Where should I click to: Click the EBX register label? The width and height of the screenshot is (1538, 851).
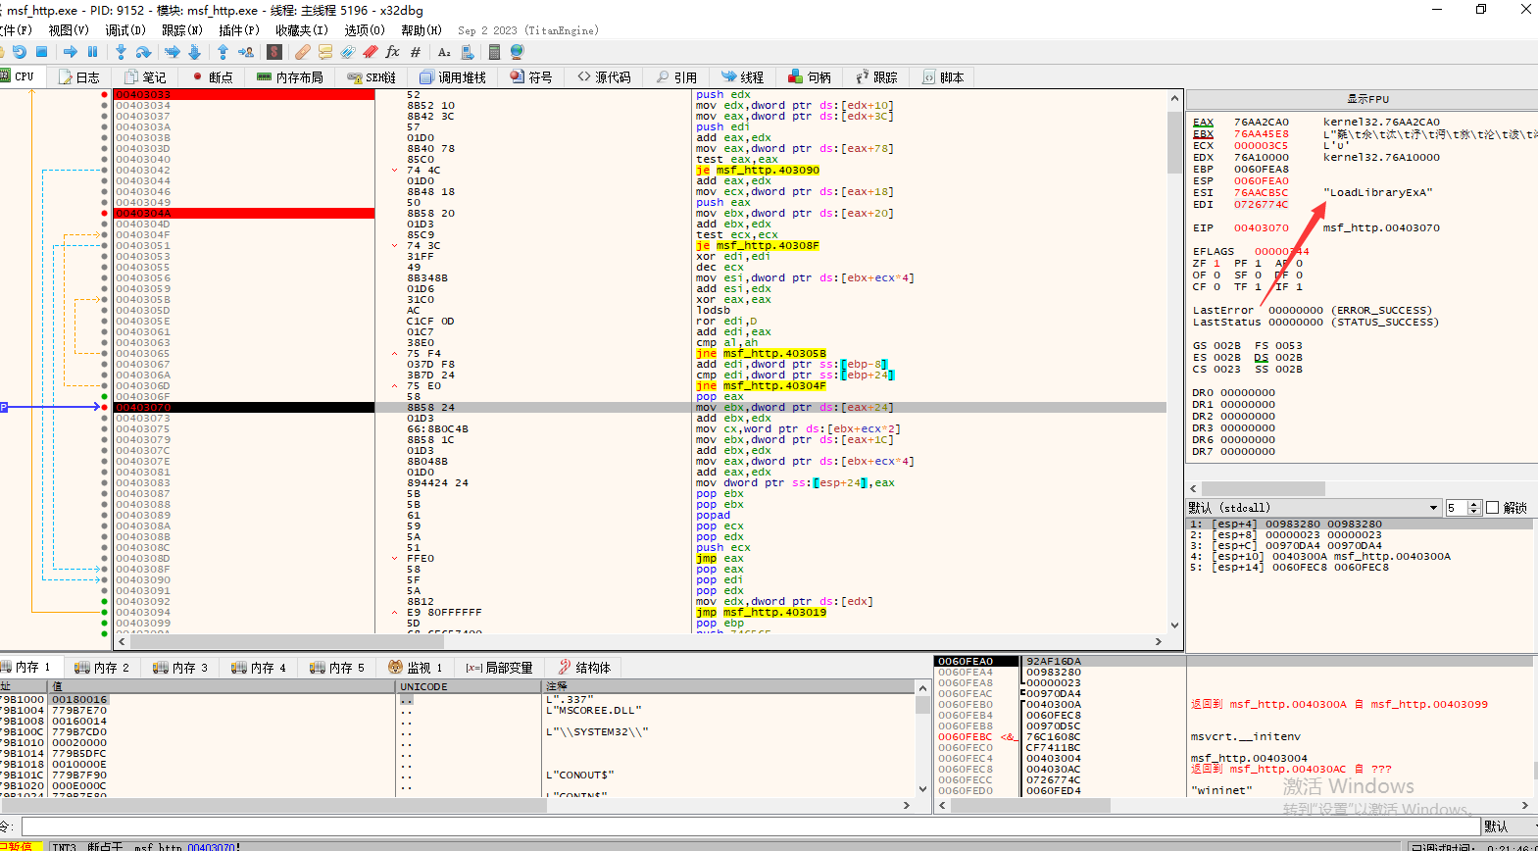click(x=1203, y=134)
